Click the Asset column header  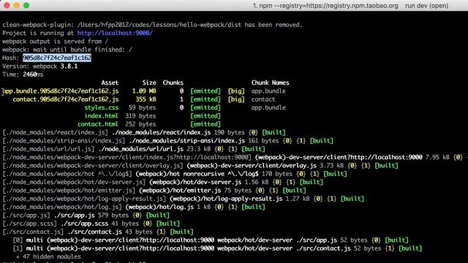pos(110,83)
